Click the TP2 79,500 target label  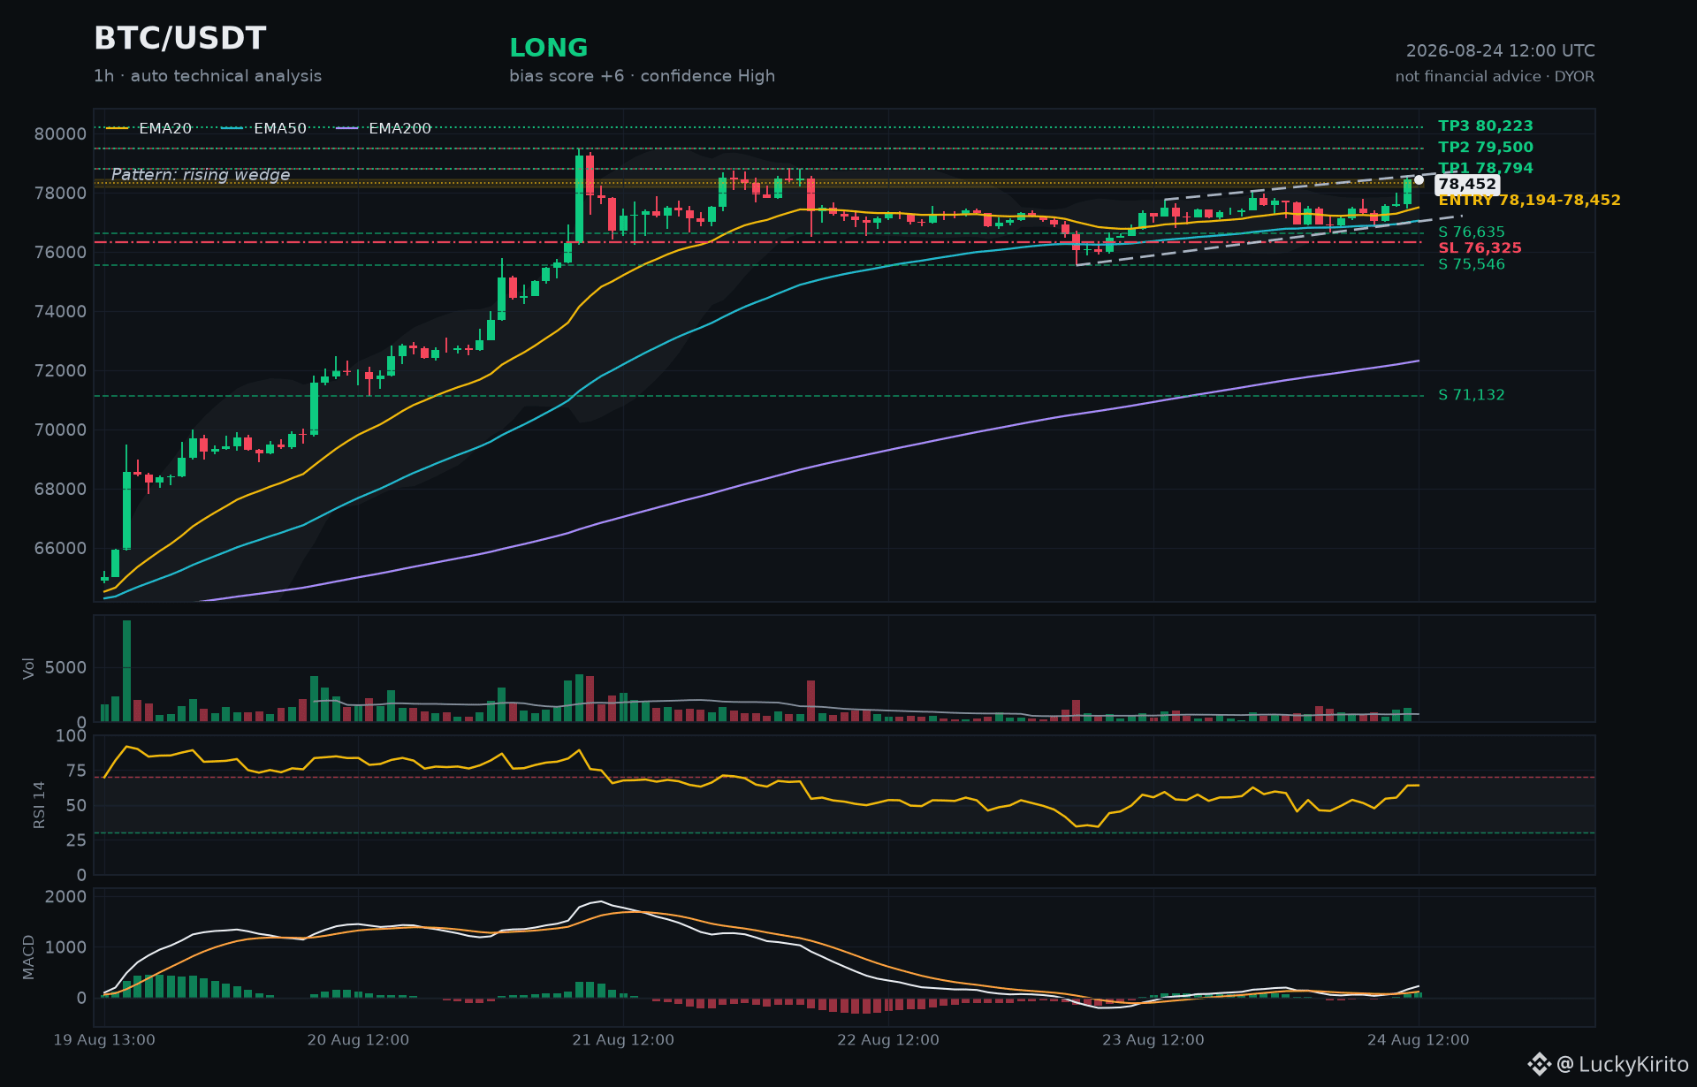click(x=1486, y=148)
